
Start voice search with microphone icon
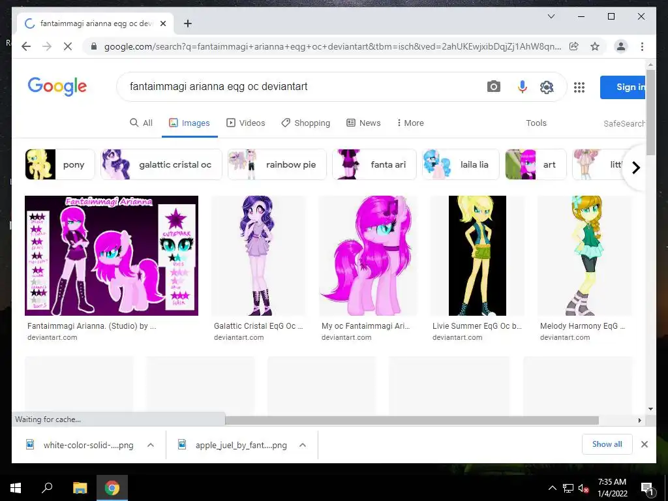522,87
